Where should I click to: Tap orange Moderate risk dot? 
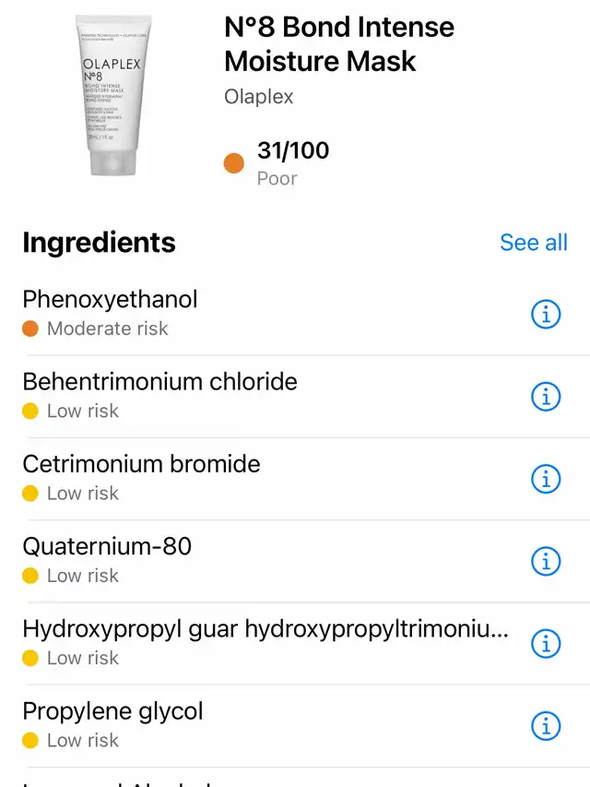click(30, 328)
